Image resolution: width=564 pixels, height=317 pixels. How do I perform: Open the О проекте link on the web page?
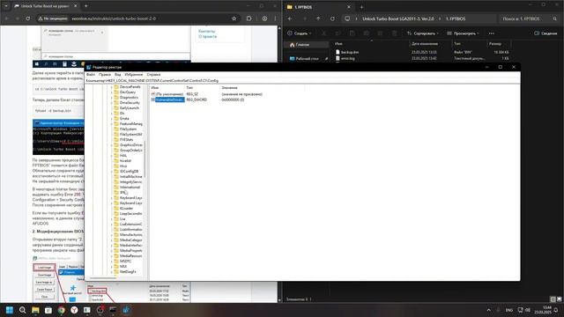point(208,37)
